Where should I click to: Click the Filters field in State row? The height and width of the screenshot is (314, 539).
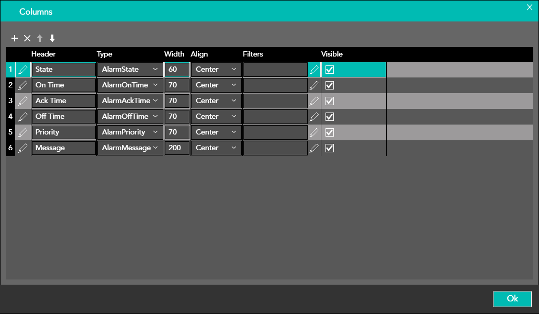(x=275, y=70)
